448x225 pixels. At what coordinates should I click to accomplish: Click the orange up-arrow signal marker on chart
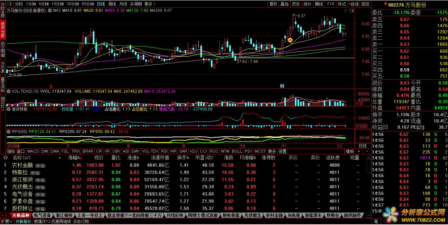click(290, 40)
